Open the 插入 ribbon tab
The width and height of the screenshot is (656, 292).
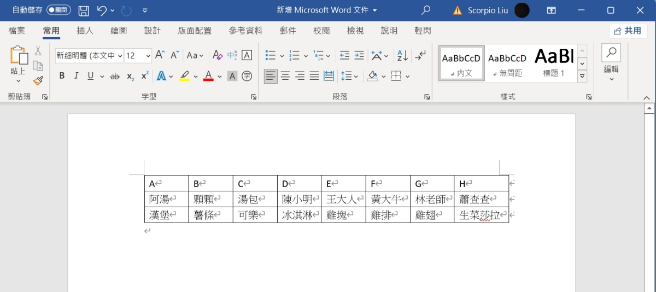tap(85, 31)
